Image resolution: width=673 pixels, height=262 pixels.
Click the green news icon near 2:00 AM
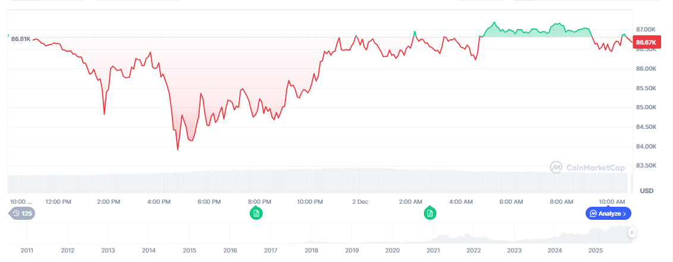[430, 213]
